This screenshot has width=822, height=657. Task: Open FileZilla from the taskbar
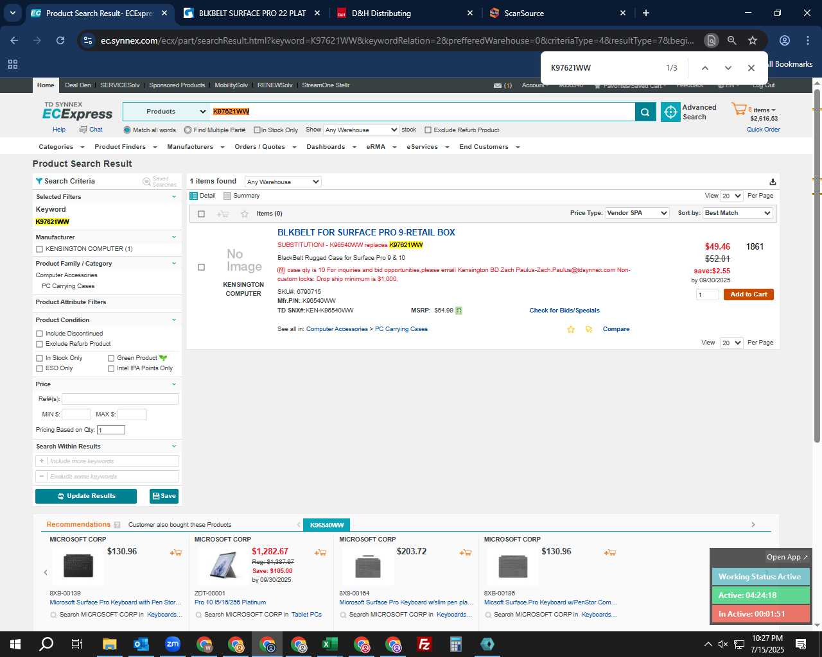pyautogui.click(x=424, y=644)
